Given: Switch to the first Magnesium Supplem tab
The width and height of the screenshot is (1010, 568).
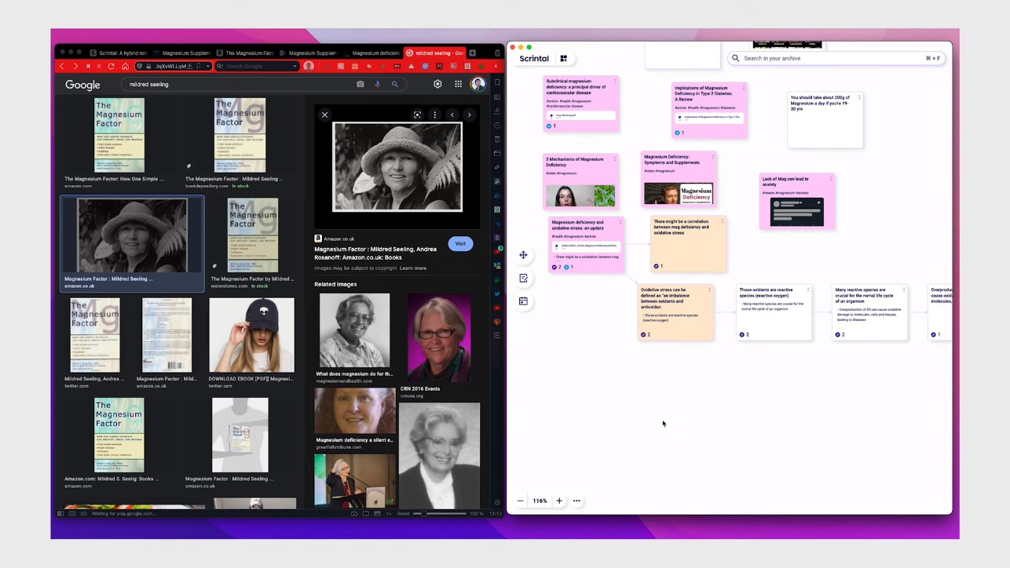Looking at the screenshot, I should coord(182,53).
